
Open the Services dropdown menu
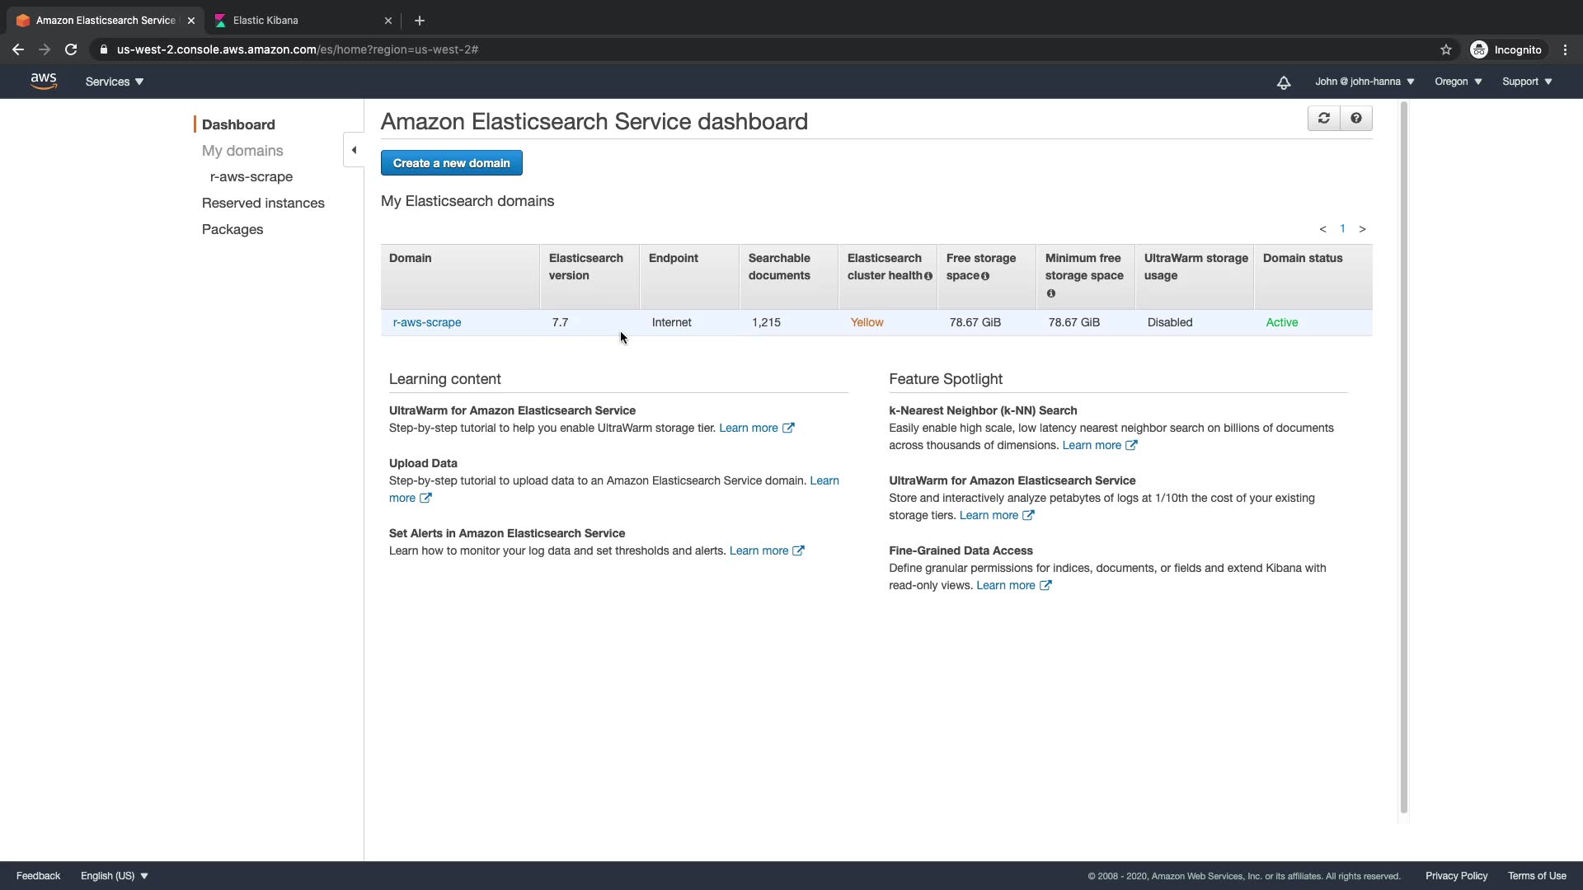coord(115,82)
